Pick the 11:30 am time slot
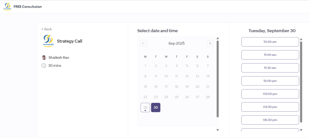The width and height of the screenshot is (309, 138). point(270,68)
